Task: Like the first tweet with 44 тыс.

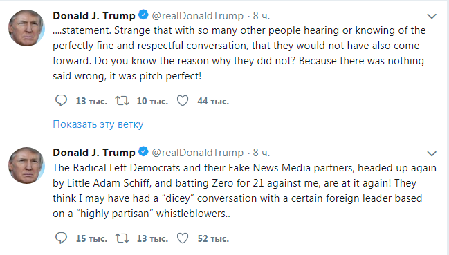Action: tap(183, 101)
